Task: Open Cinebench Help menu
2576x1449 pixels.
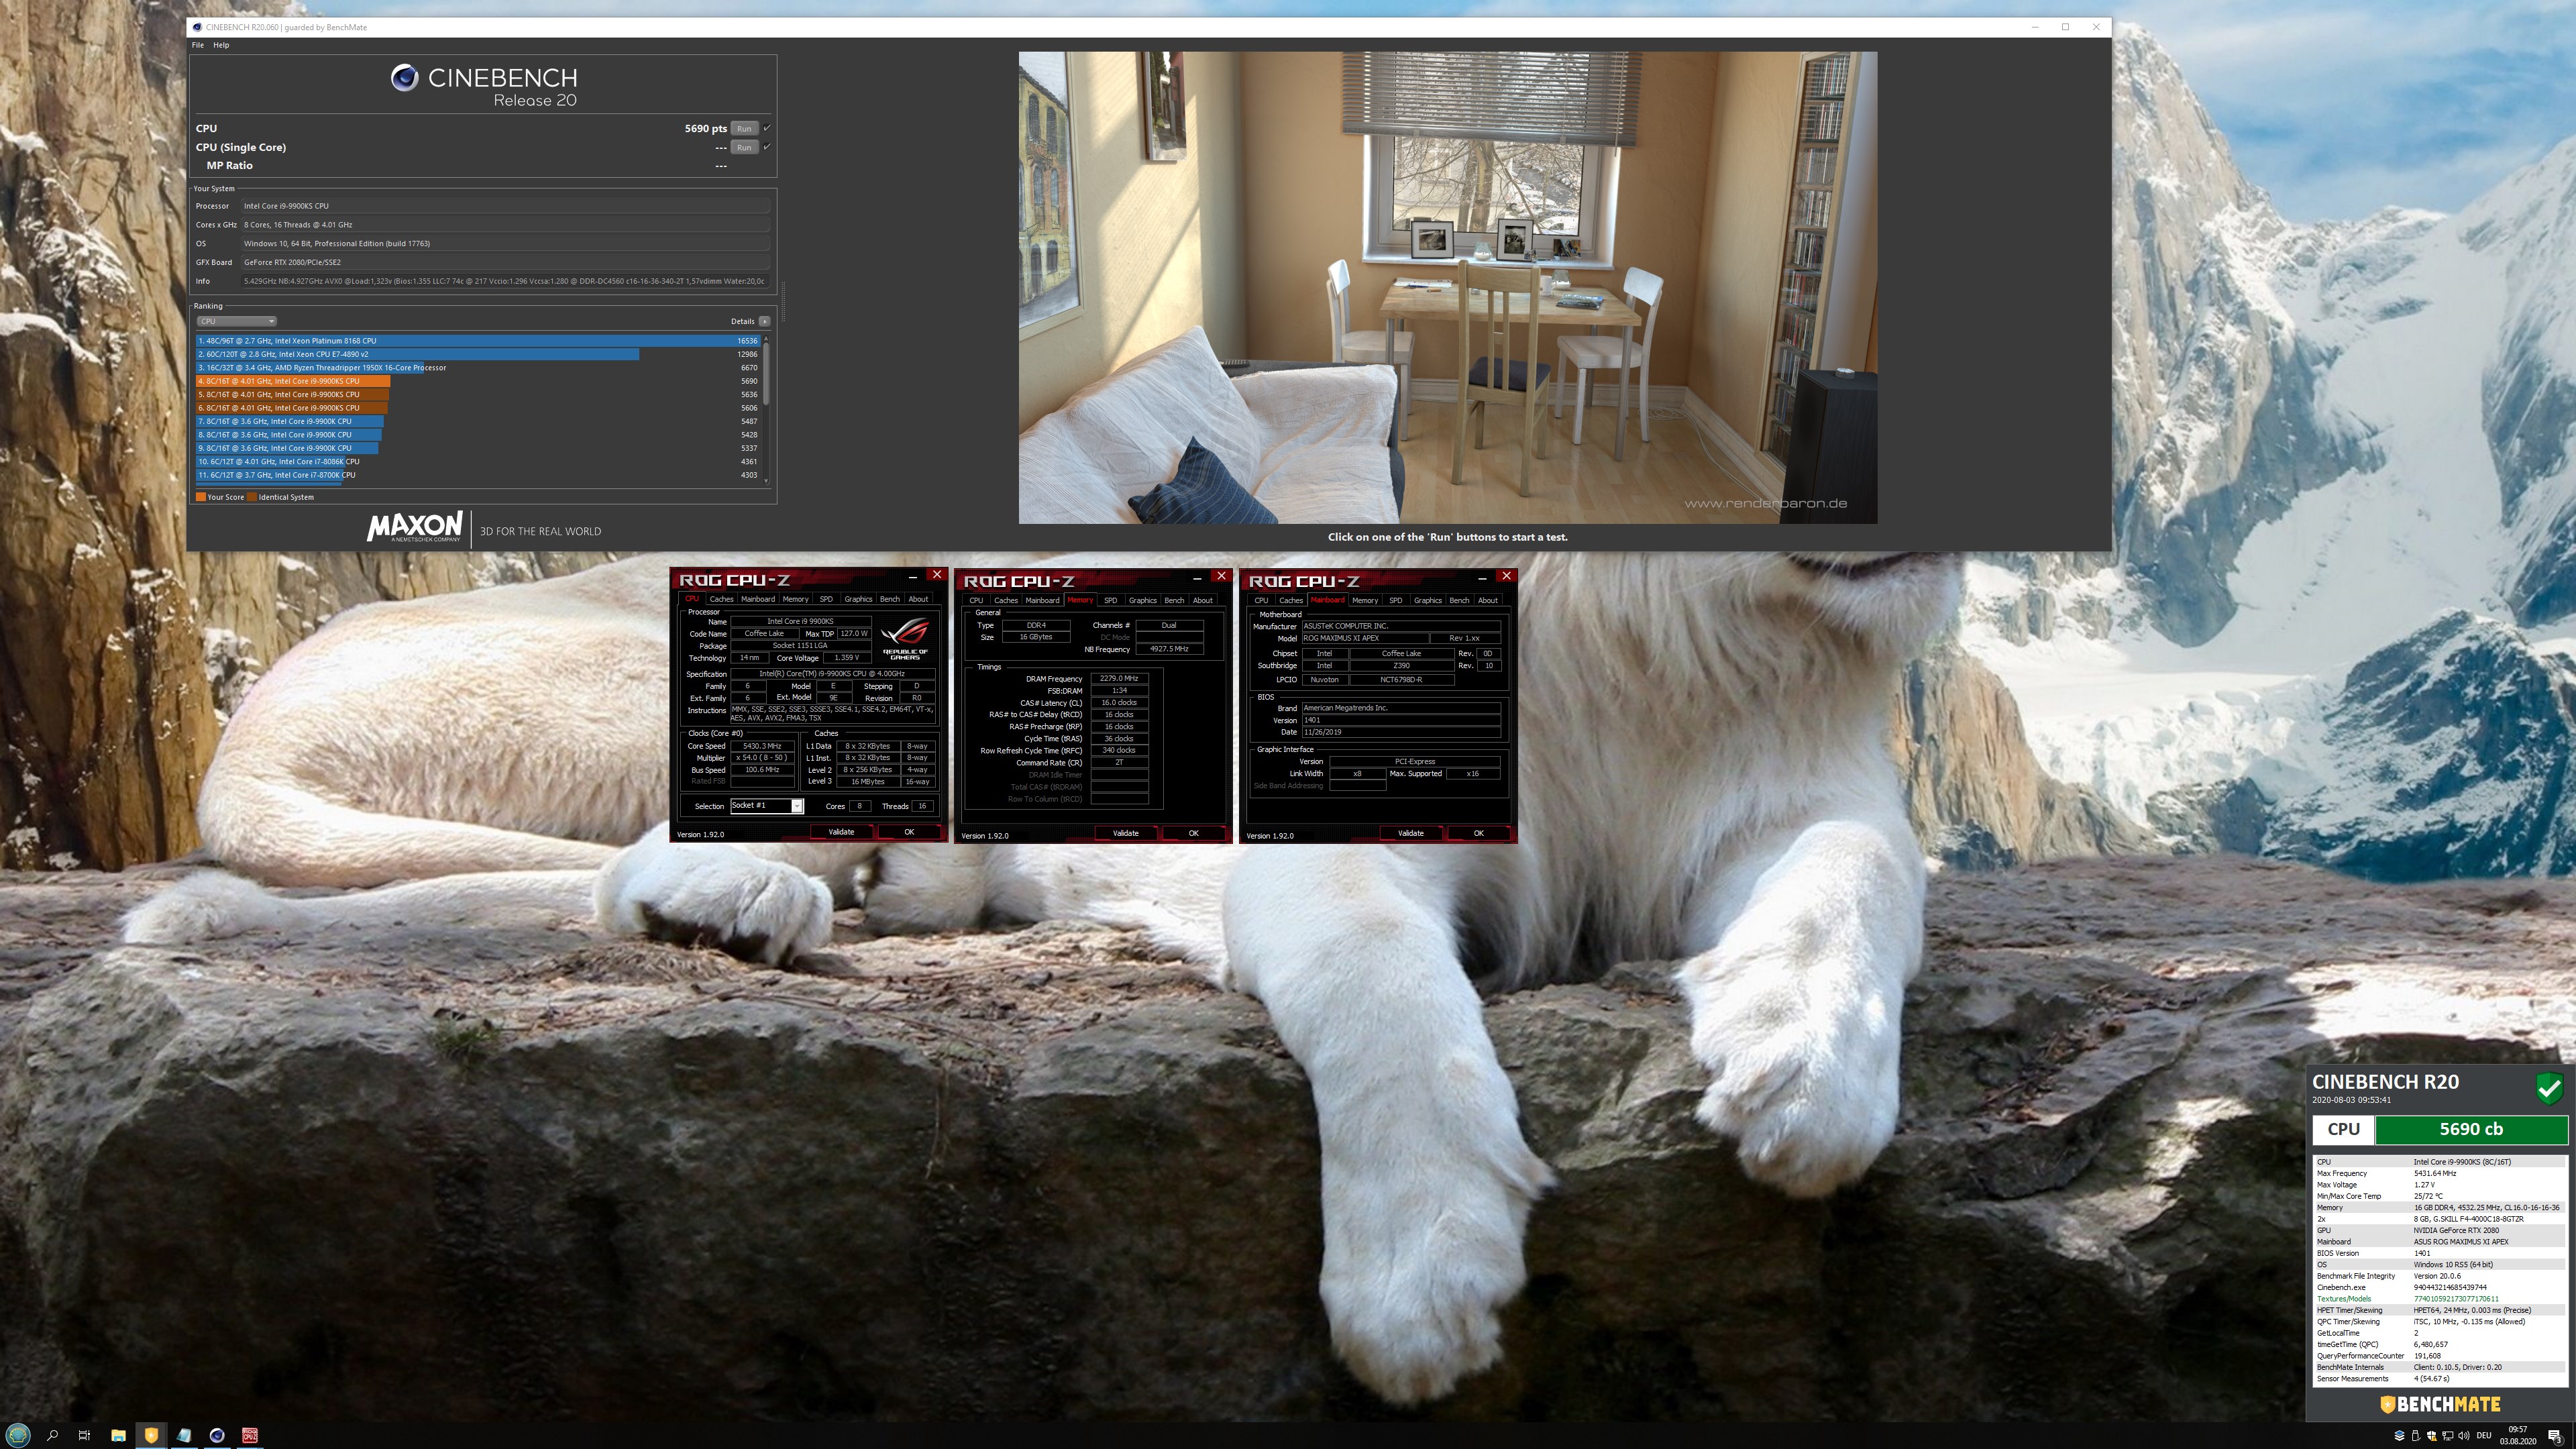Action: 221,45
